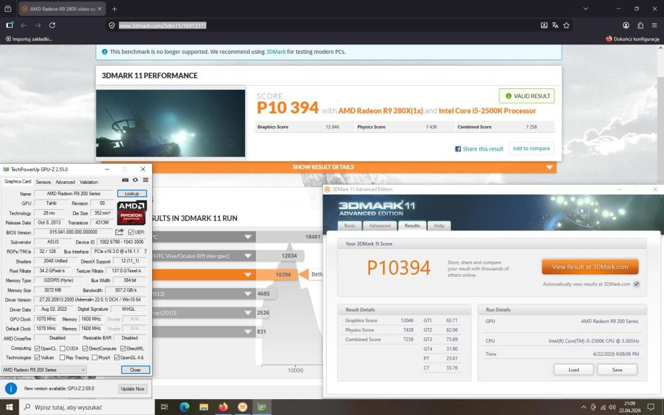Viewport: 664px width, 415px height.
Task: Toggle the CUDA checkbox
Action: [x=62, y=349]
